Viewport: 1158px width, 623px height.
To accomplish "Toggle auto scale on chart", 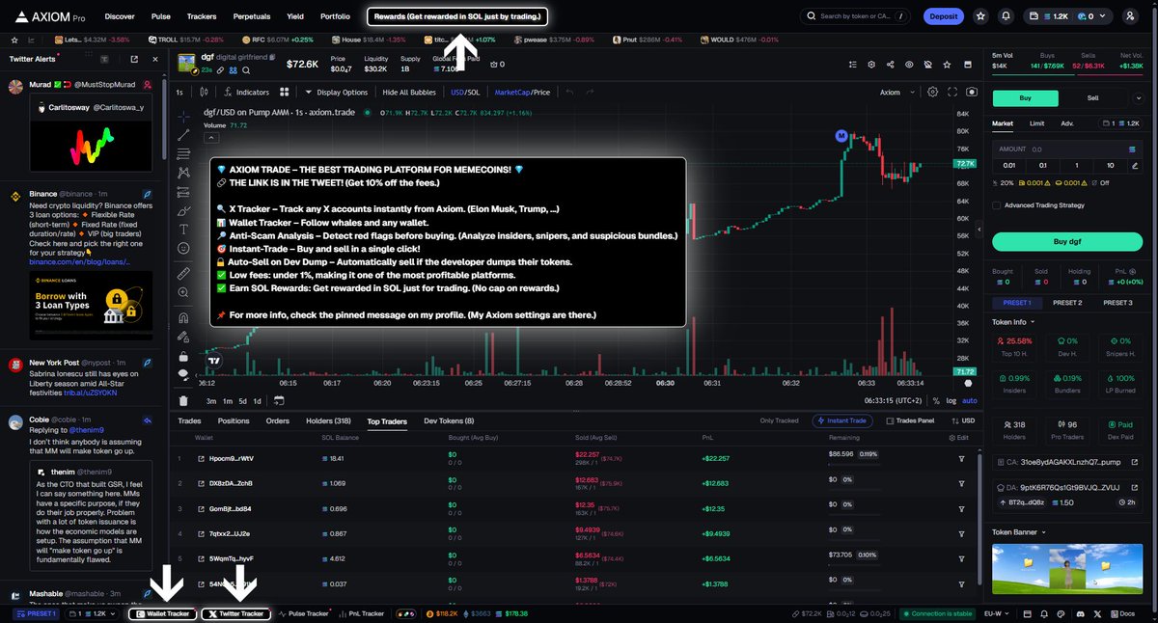I will point(970,400).
